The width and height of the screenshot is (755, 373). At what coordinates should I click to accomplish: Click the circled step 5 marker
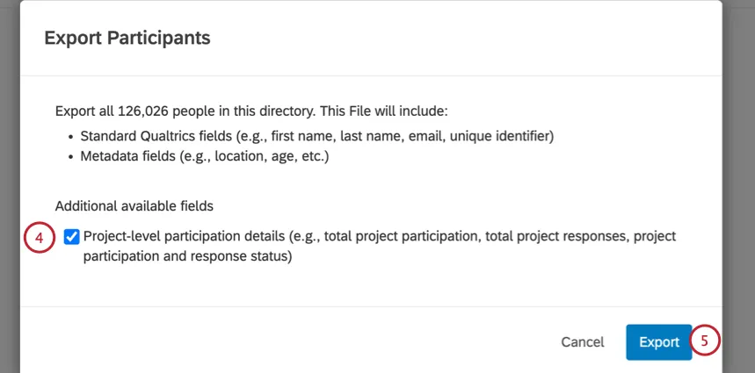tap(705, 341)
